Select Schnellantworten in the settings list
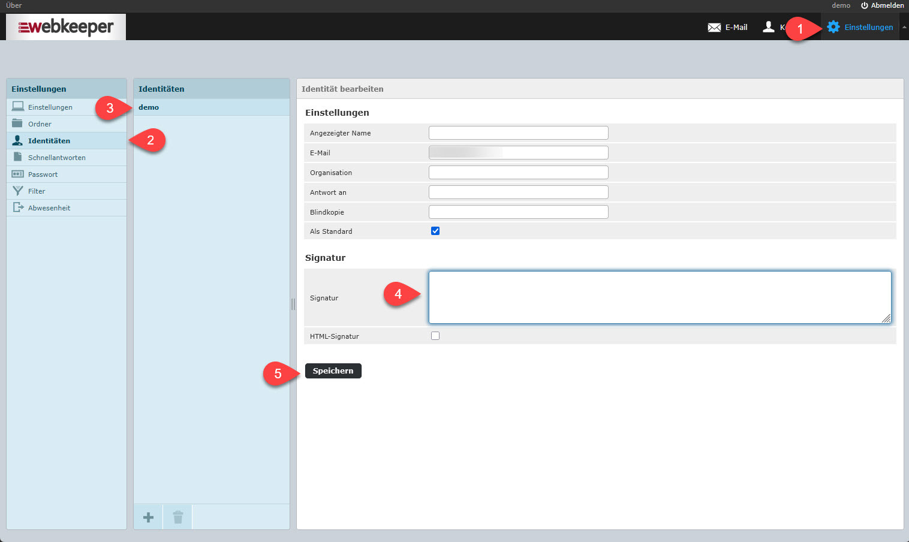The width and height of the screenshot is (909, 542). coord(56,158)
